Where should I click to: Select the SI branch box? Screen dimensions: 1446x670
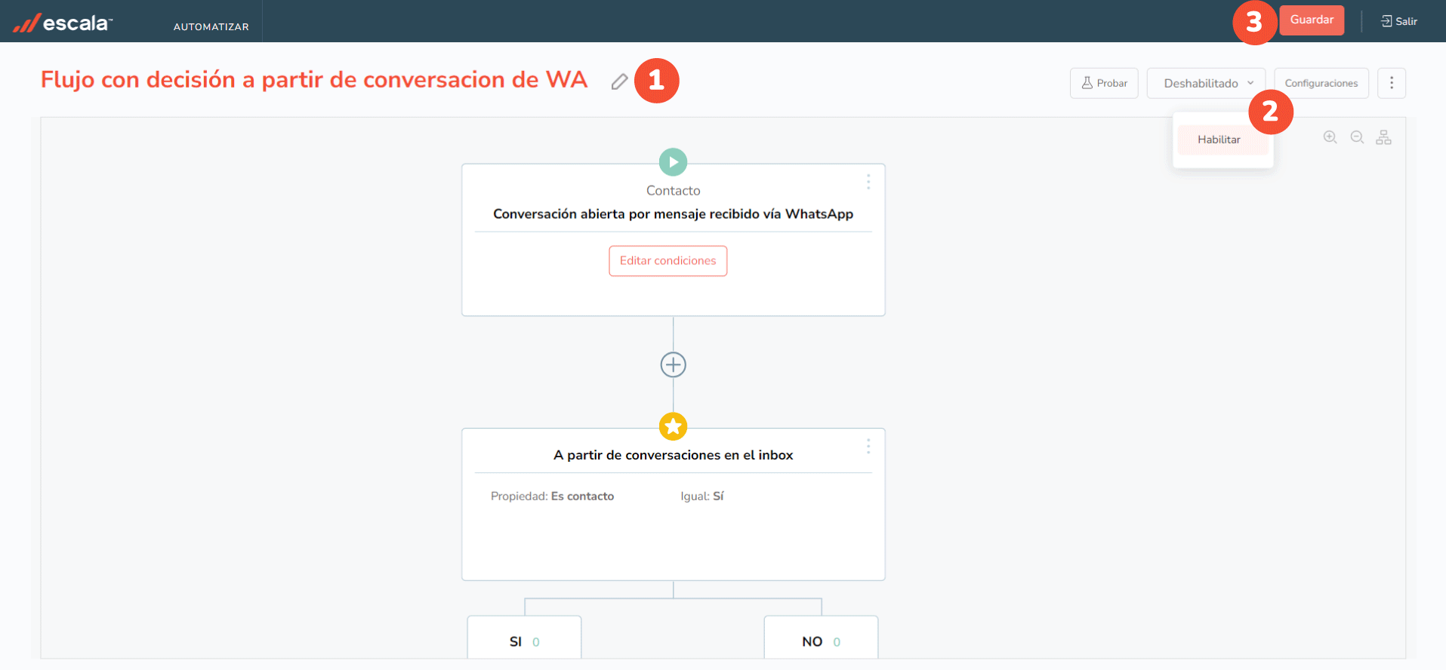[x=524, y=638]
